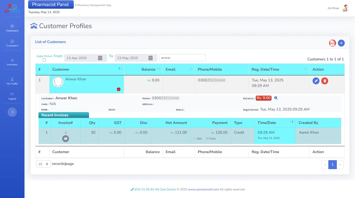This screenshot has height=198, width=355.
Task: View invoice 2 via eye icon
Action: point(66,139)
